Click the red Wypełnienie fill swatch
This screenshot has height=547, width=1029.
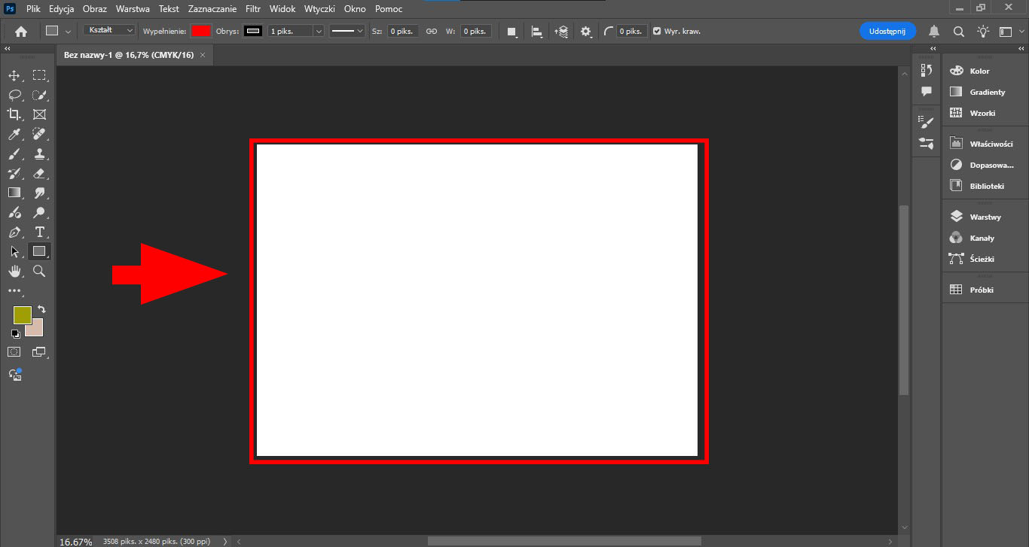tap(200, 31)
